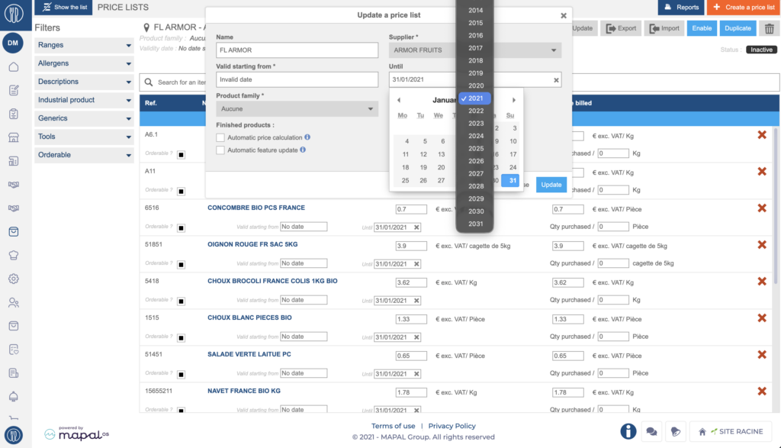Expand the Ranges filter

pos(84,45)
